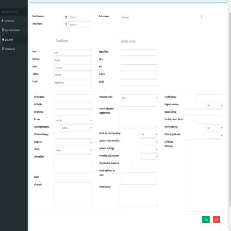Focus the Nr Warszawa input field
The image size is (231, 231).
pos(73,98)
